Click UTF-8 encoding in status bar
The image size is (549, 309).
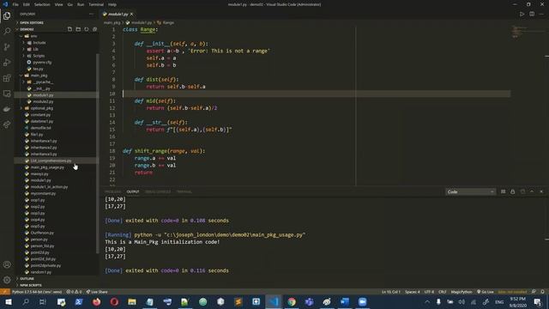pyautogui.click(x=429, y=292)
